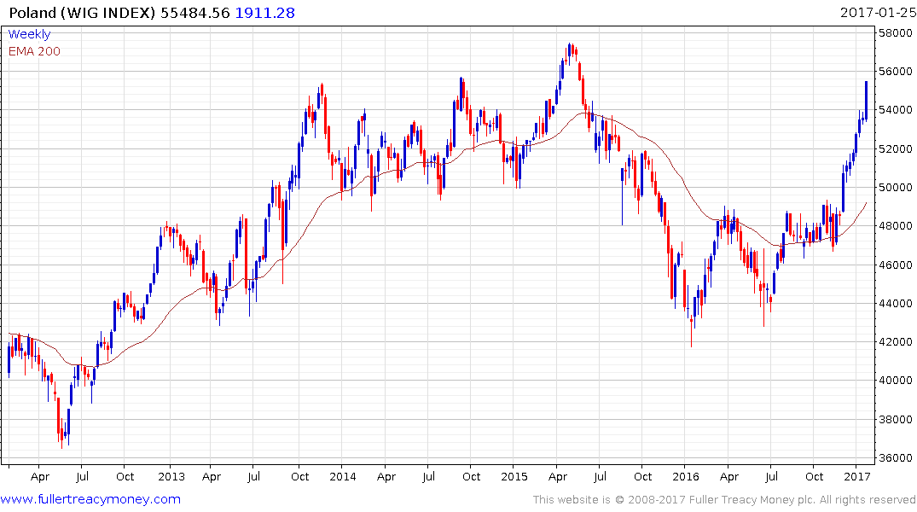Click the 2016 year axis label
917x512 pixels.
pyautogui.click(x=686, y=476)
